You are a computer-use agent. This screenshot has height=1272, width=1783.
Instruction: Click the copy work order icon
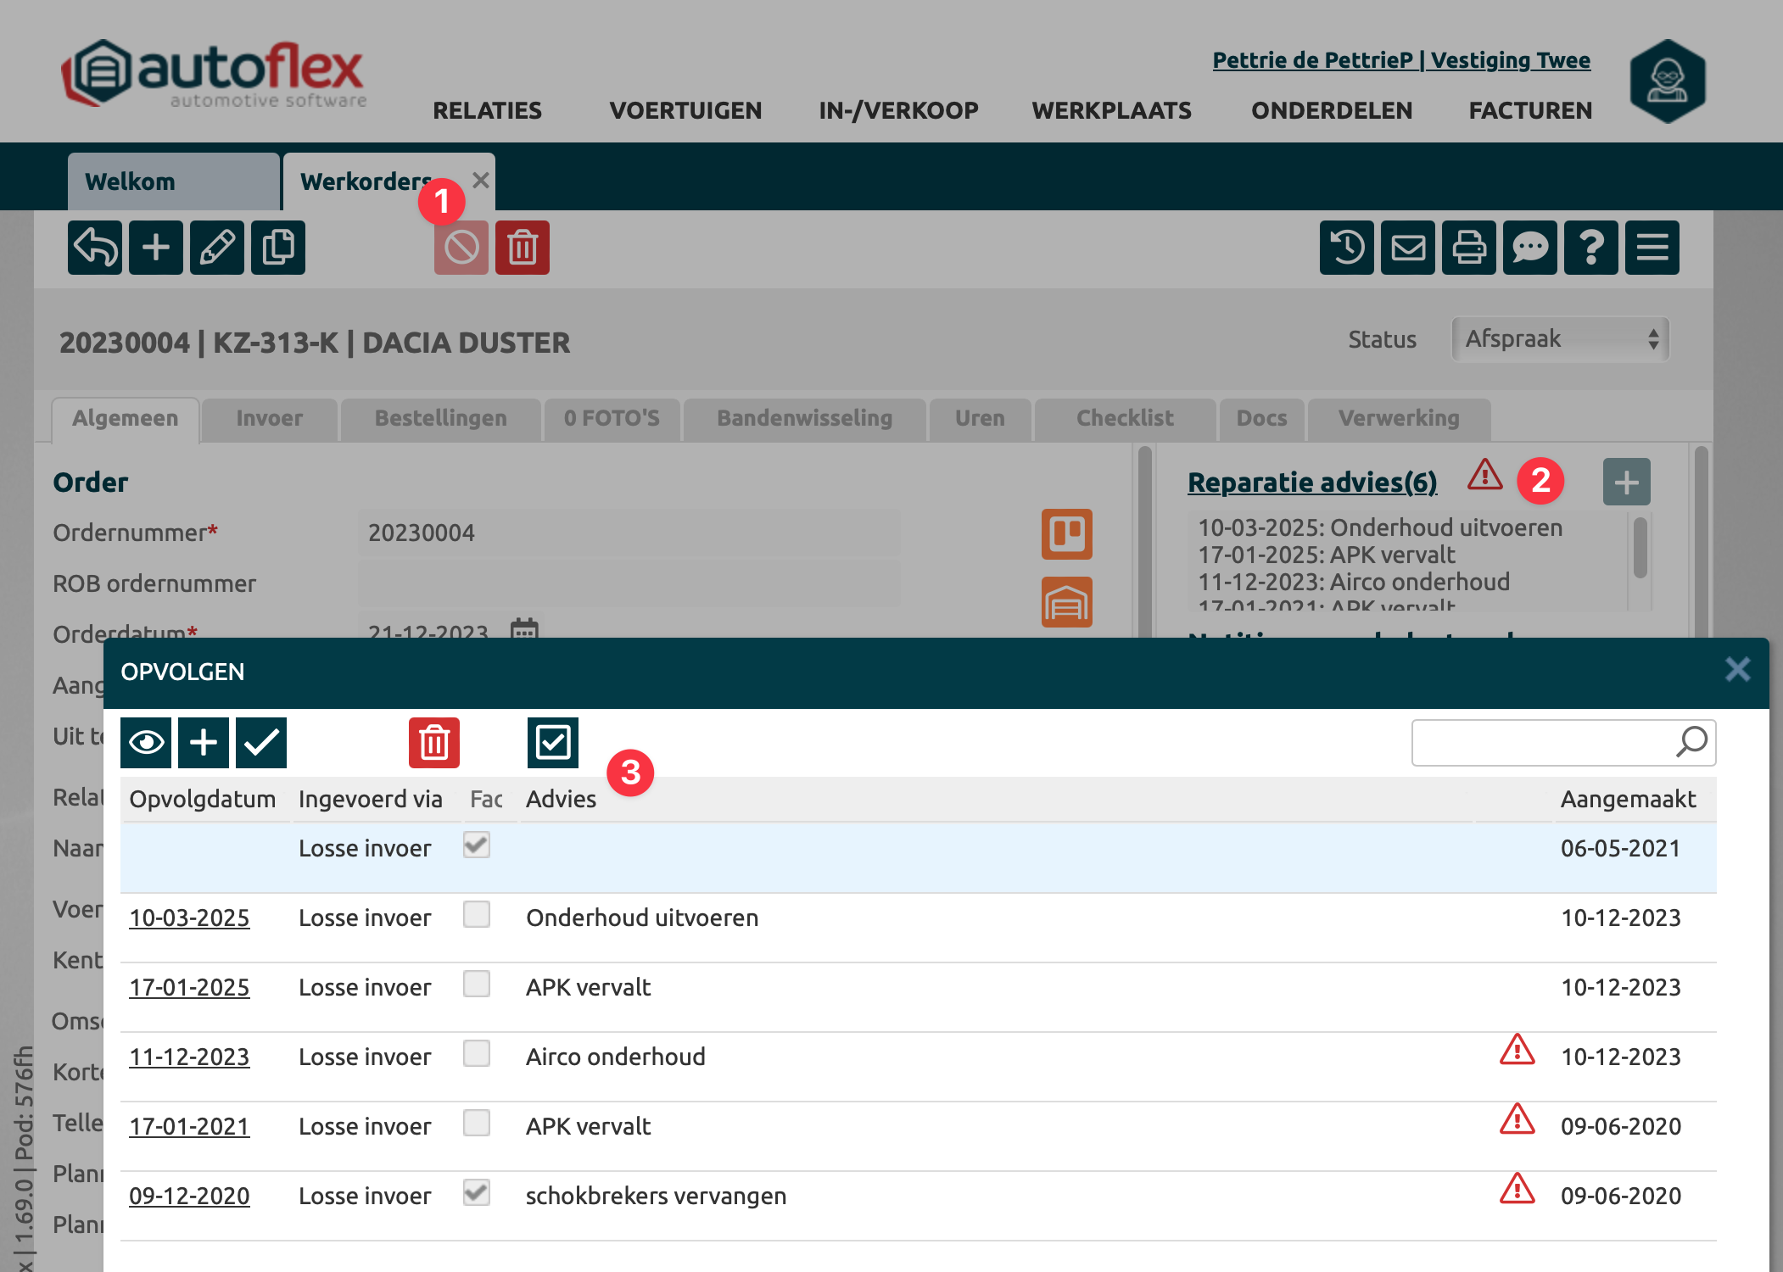click(277, 248)
